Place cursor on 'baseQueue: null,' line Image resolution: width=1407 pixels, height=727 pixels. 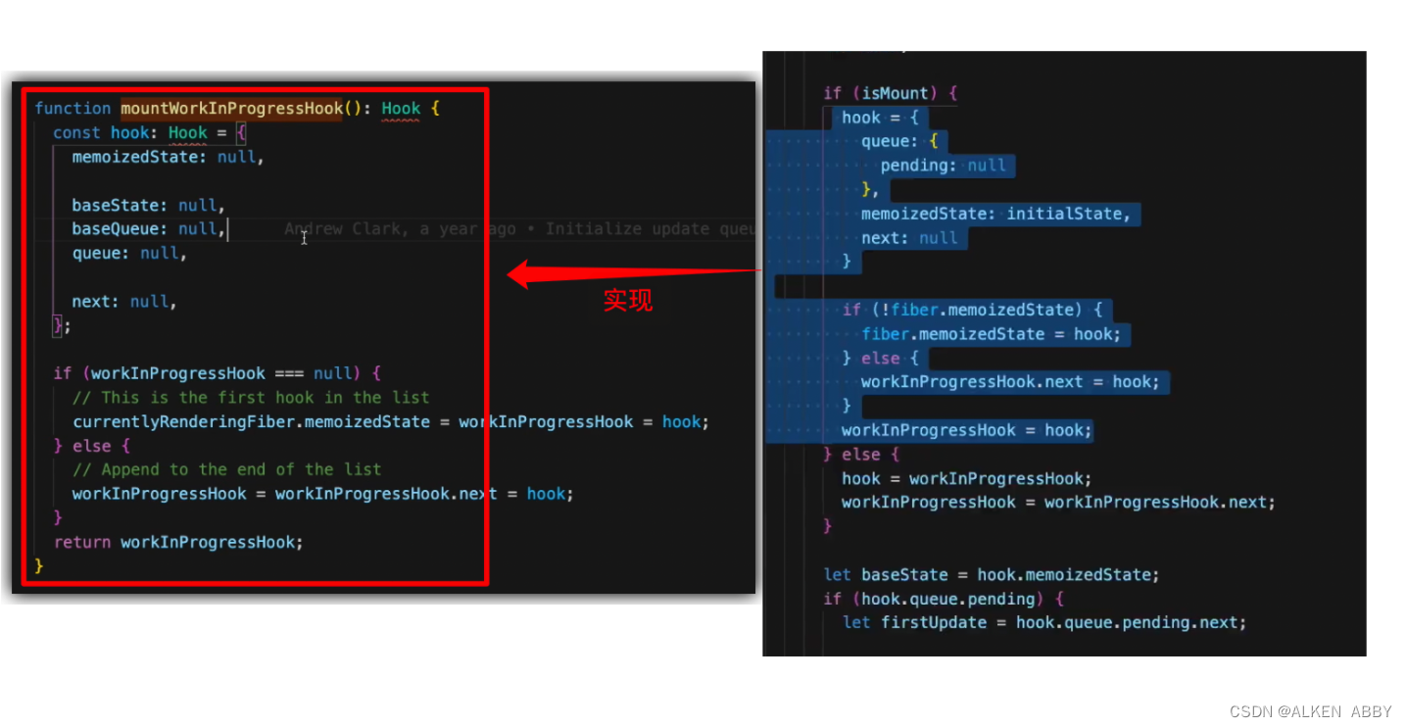[x=149, y=229]
